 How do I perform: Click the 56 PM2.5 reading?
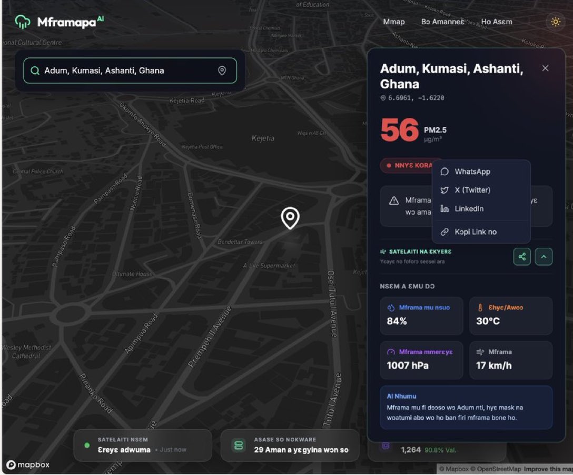click(399, 130)
